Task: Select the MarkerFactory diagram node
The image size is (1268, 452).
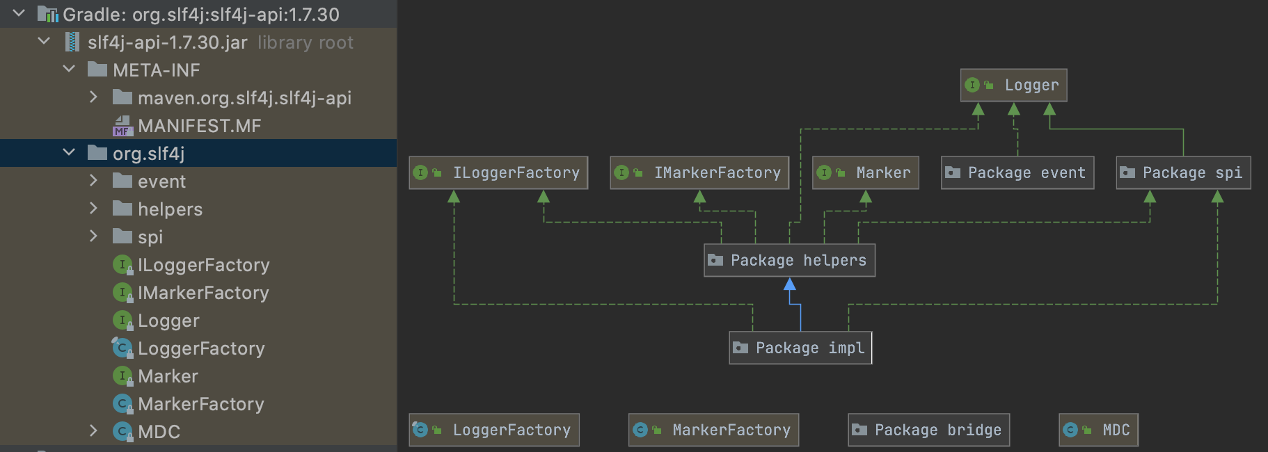Action: pos(713,430)
